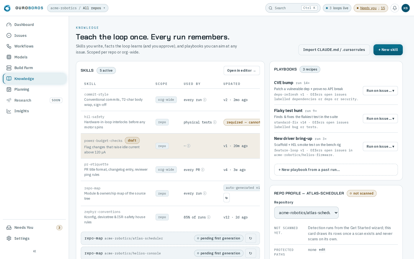Screen dimensions: 414x259
Task: Show info icon beside 'physical tests'
Action: (x=215, y=122)
